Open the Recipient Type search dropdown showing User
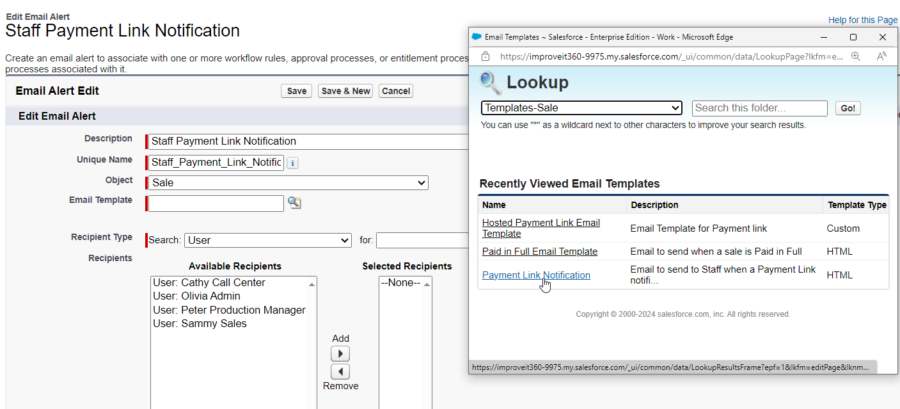 pyautogui.click(x=268, y=240)
